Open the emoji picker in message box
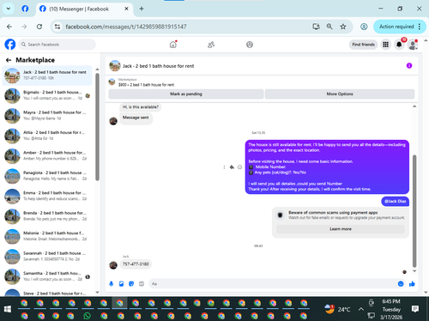Screen dimensions: 429x321 tap(401, 284)
